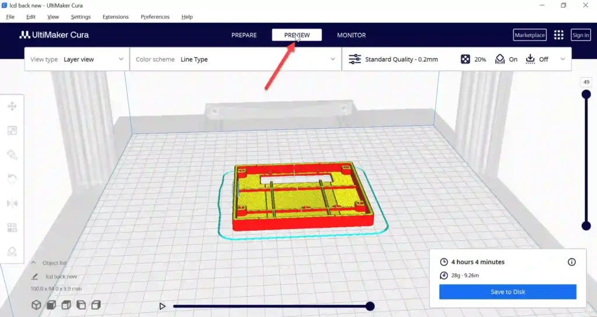597x317 pixels.
Task: Click the Save to Disk button
Action: (508, 292)
